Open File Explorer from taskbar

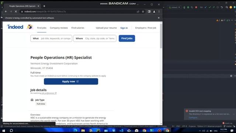pos(83,130)
